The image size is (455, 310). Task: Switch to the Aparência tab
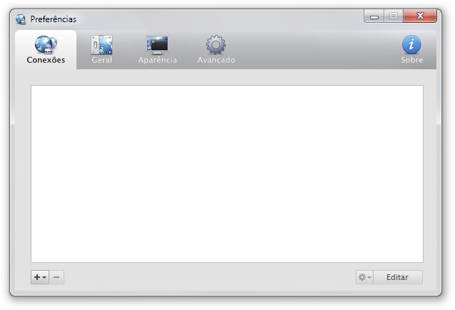157,49
